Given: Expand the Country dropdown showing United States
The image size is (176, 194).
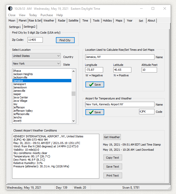Looking at the screenshot, I should click(36, 56).
